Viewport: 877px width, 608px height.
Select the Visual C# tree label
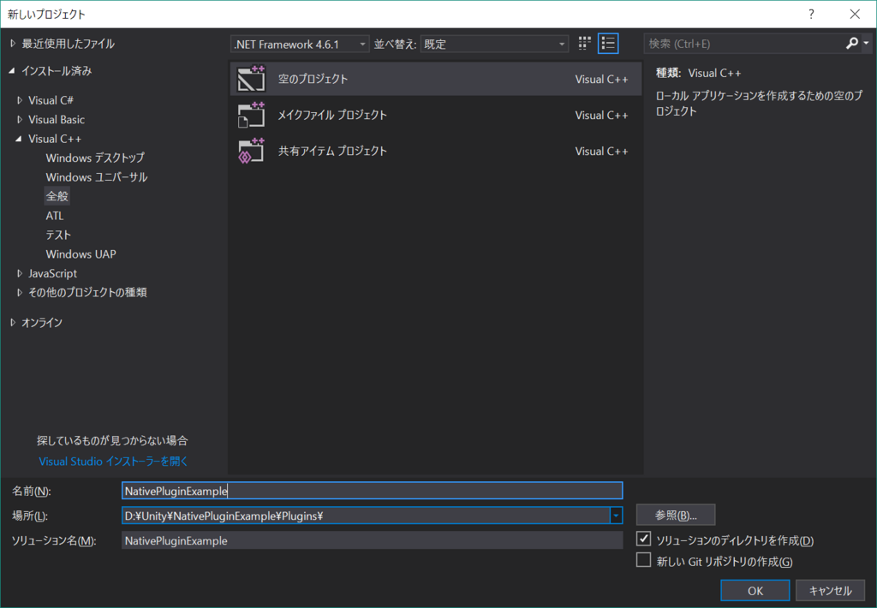tap(51, 100)
